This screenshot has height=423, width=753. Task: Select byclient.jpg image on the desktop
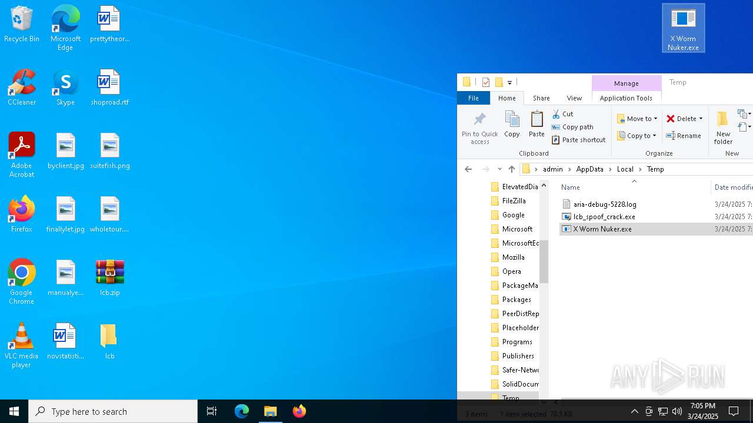65,151
